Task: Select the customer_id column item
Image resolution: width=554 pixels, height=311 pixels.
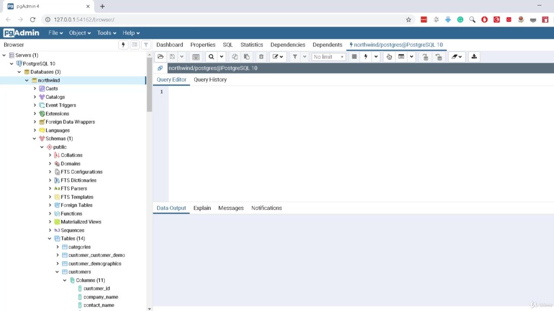Action: pos(97,289)
